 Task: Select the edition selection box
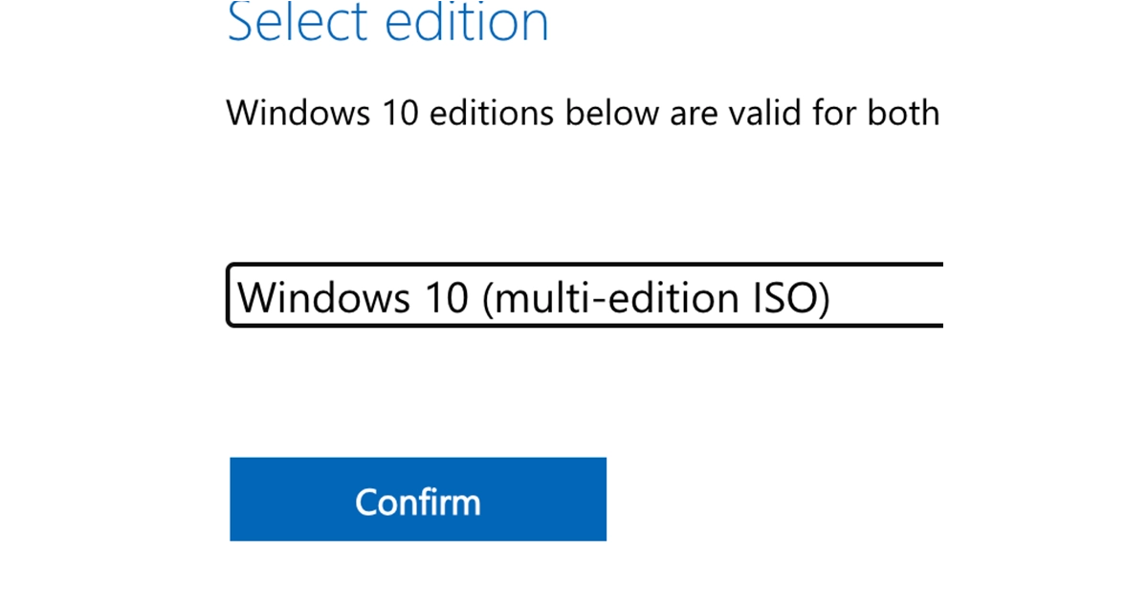pos(585,297)
